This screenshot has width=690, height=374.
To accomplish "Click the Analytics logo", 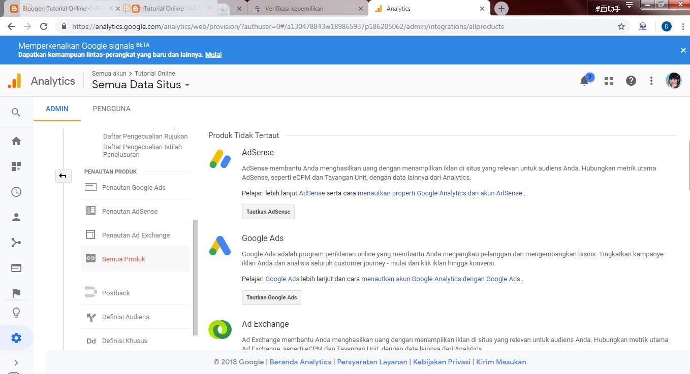I will click(15, 81).
